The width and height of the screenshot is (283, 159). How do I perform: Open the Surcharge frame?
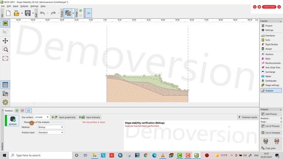[x=271, y=72]
